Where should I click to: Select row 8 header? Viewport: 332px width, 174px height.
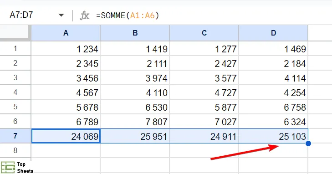pyautogui.click(x=15, y=150)
